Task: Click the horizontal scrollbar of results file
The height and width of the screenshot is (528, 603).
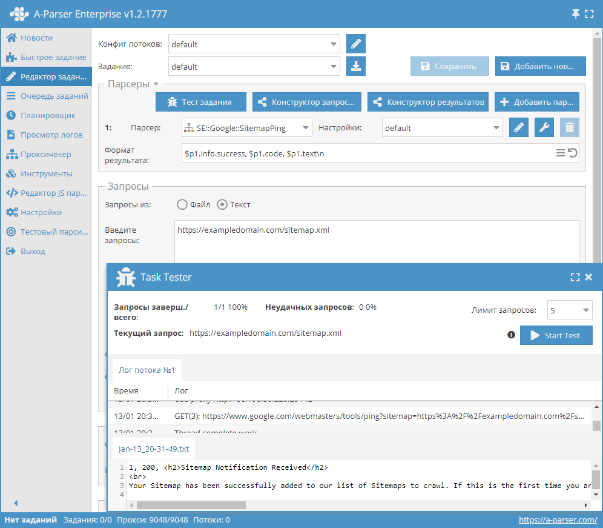Action: [191, 505]
